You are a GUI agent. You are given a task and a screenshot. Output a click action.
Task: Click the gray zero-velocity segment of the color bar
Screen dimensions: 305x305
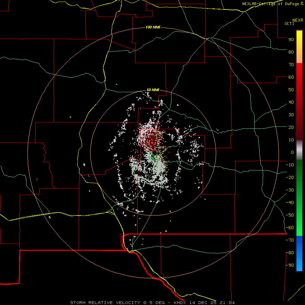(299, 150)
